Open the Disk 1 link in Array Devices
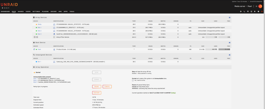 [39, 28]
